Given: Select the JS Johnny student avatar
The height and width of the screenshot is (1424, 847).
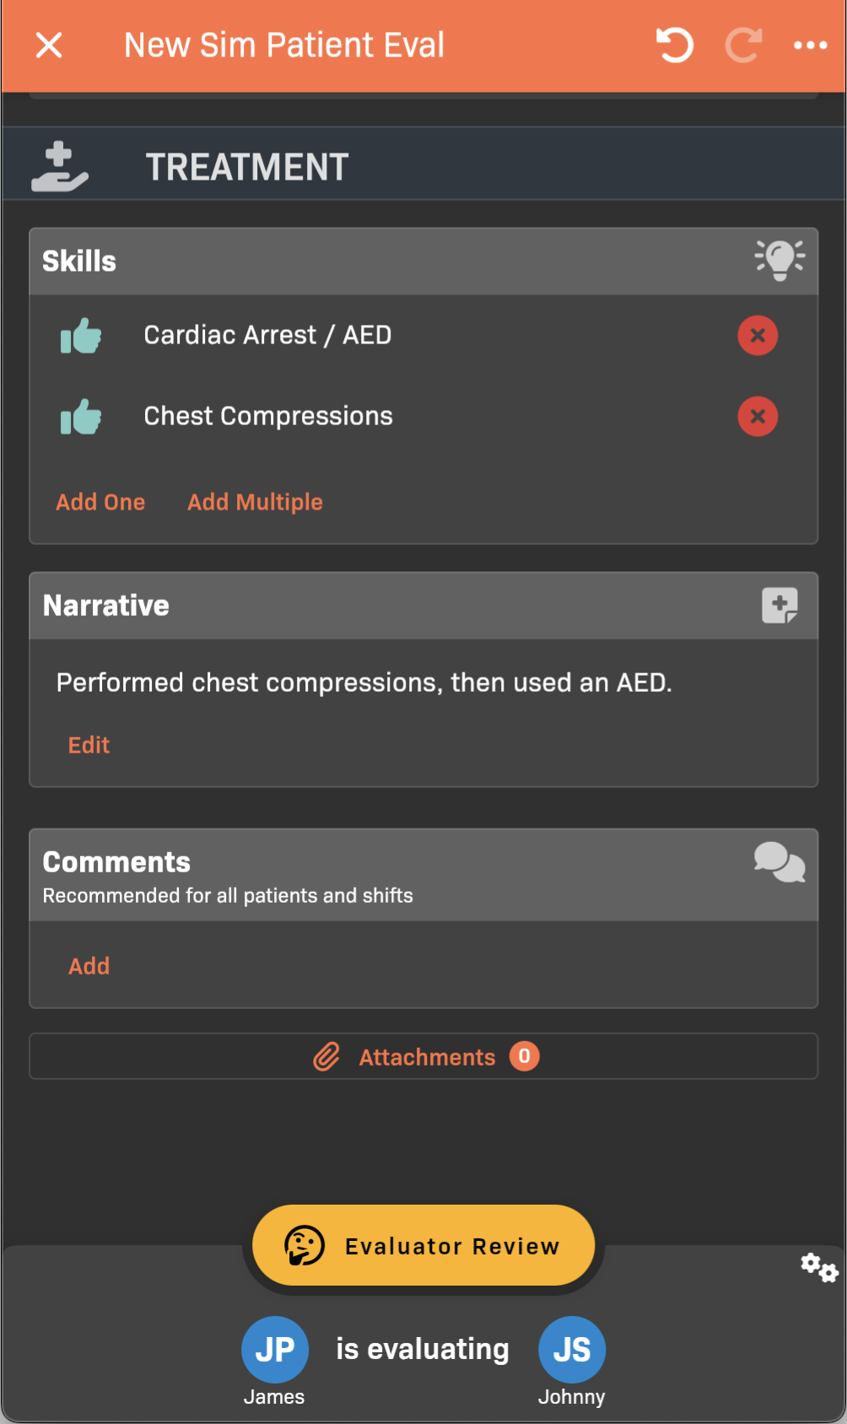Looking at the screenshot, I should (572, 1350).
